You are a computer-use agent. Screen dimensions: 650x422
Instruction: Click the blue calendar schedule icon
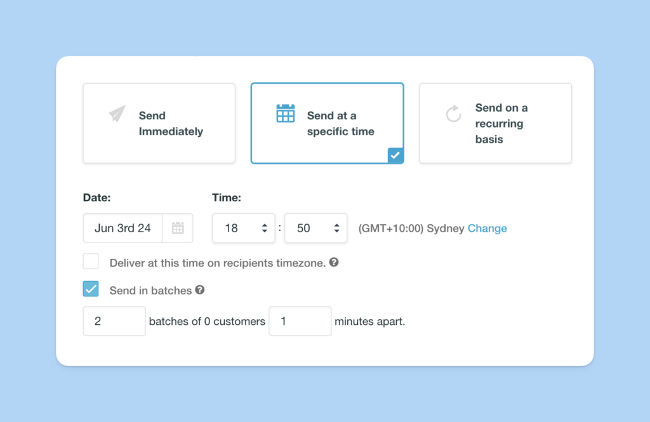pyautogui.click(x=286, y=114)
